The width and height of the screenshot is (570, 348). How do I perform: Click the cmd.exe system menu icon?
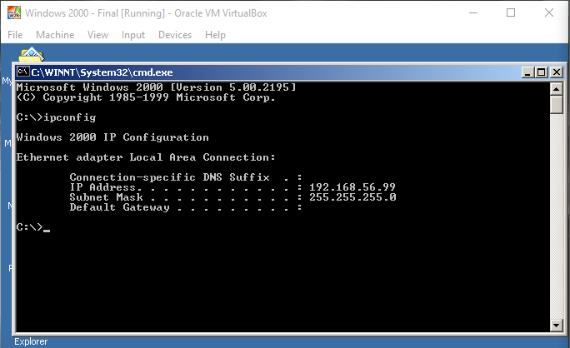point(22,72)
